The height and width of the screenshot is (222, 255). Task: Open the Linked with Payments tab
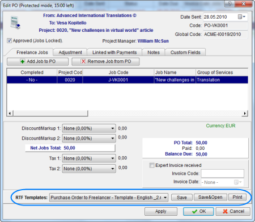tap(114, 52)
